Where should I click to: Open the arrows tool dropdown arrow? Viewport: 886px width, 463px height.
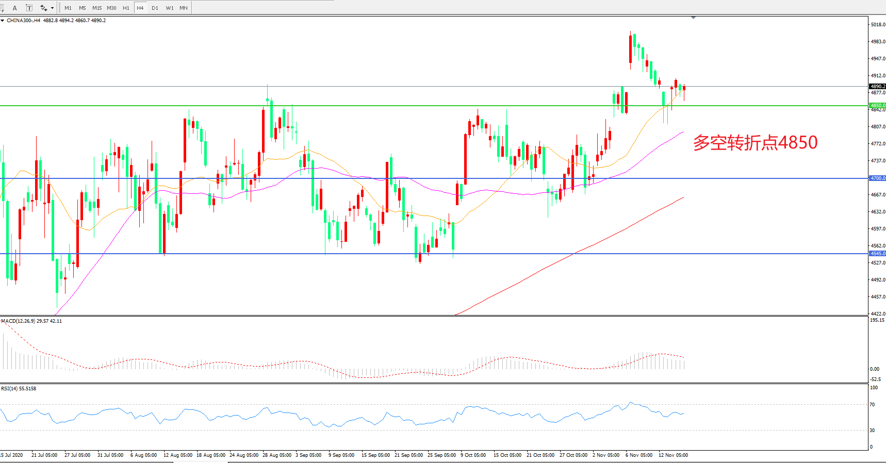pos(53,8)
